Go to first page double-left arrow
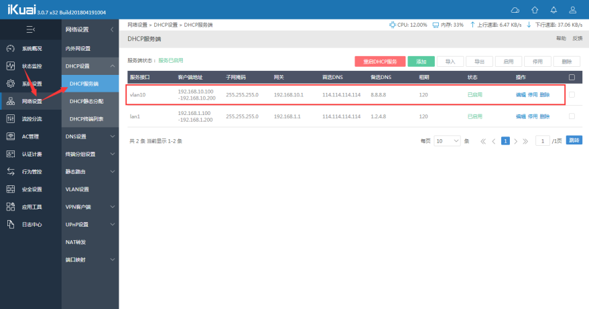This screenshot has height=309, width=589. point(483,141)
